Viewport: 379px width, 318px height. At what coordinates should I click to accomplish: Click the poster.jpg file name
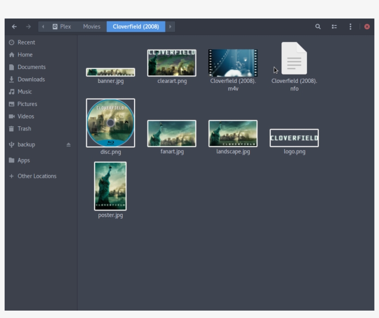point(110,215)
